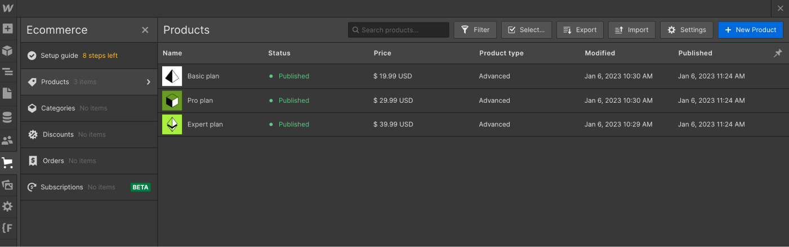Create a New Product

[750, 30]
